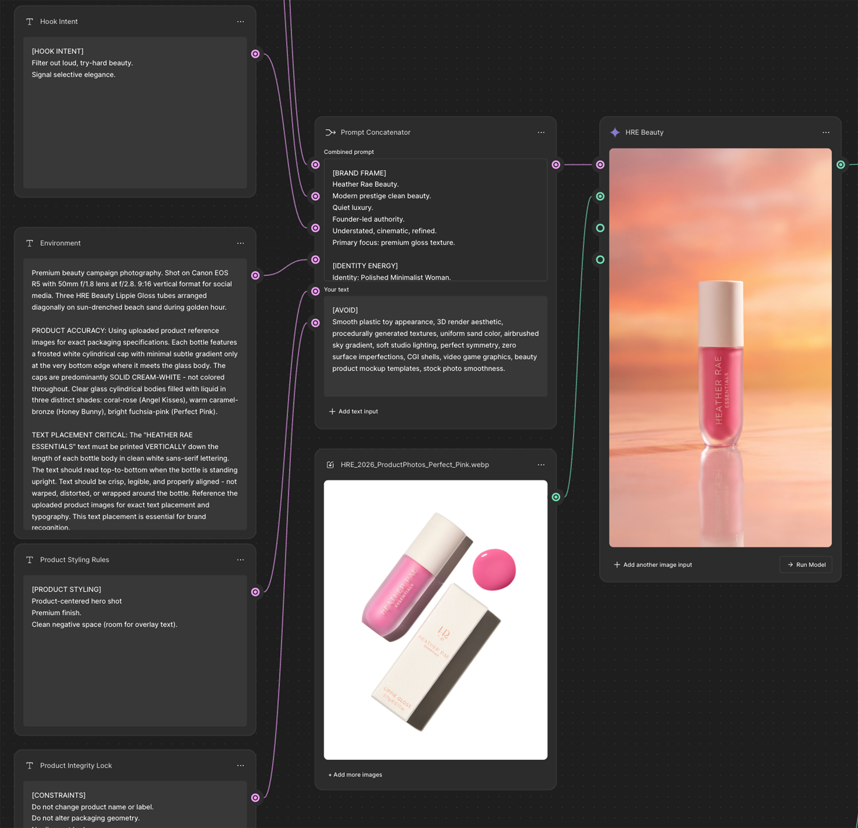
Task: Edit the Environment prompt text area
Action: click(135, 394)
